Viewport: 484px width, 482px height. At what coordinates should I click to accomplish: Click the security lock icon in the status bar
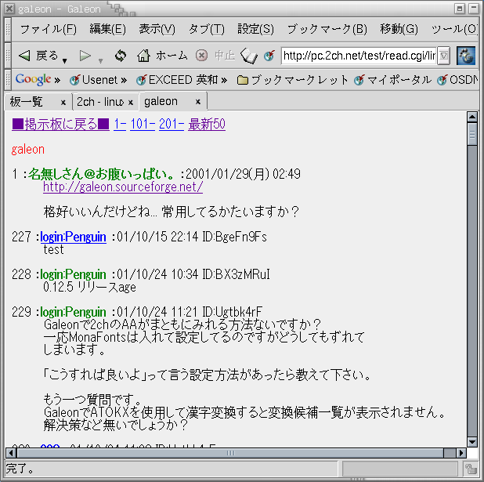tap(471, 469)
